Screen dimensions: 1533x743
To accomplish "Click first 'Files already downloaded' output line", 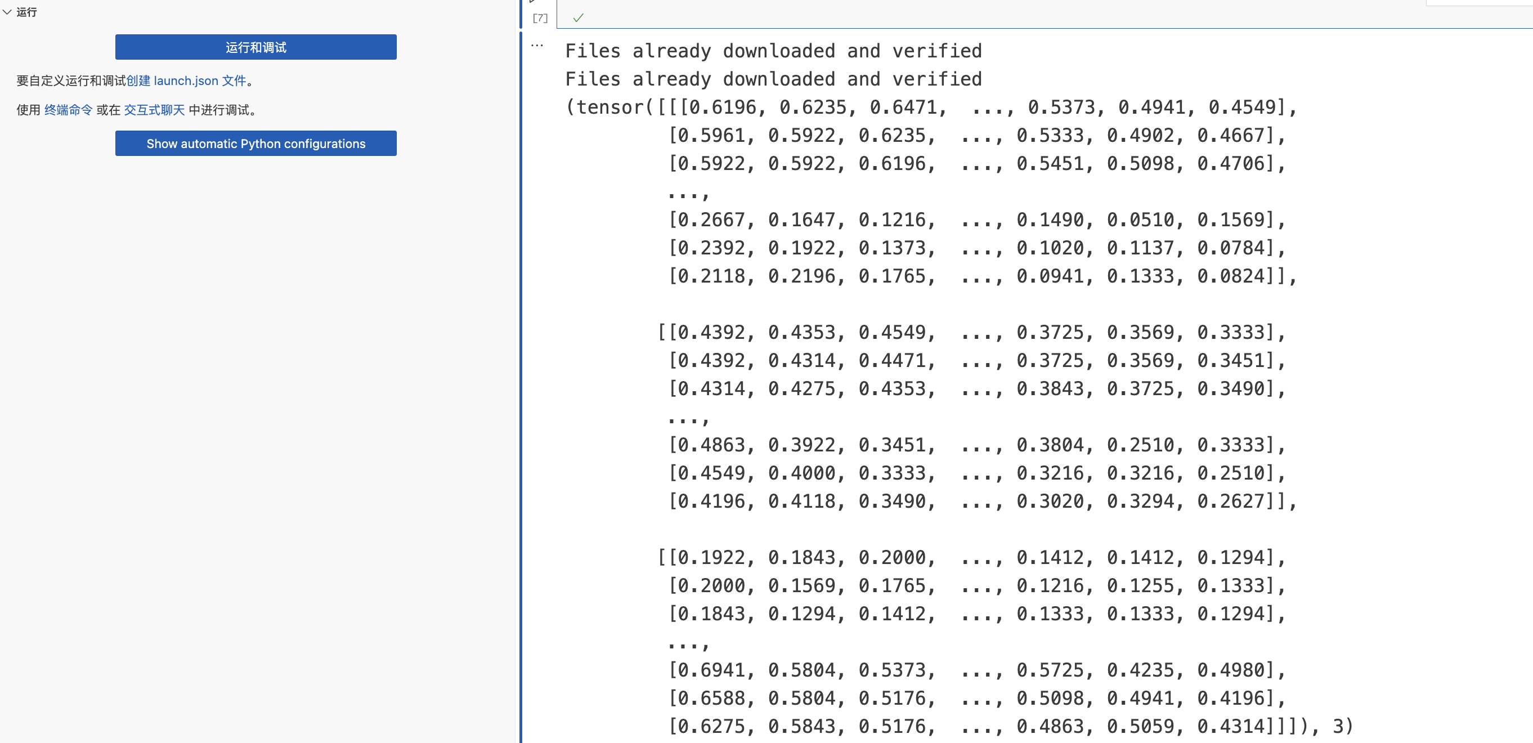I will click(773, 51).
